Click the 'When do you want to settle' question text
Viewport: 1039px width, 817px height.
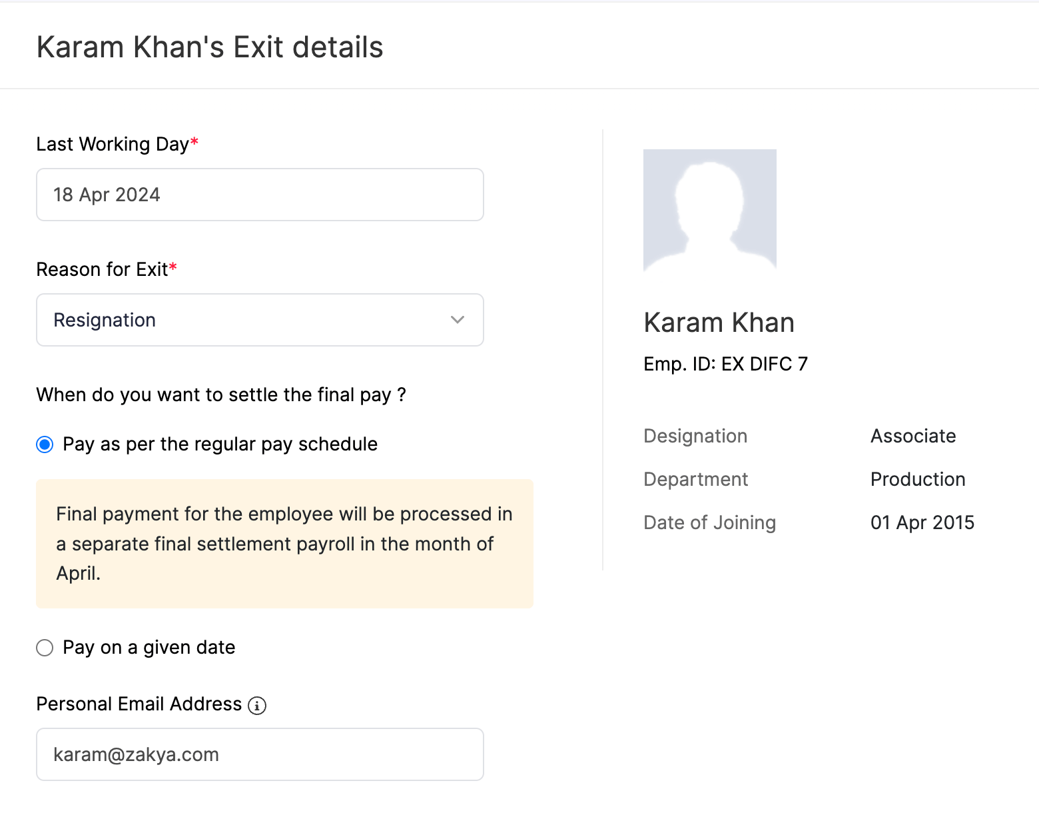click(x=221, y=395)
